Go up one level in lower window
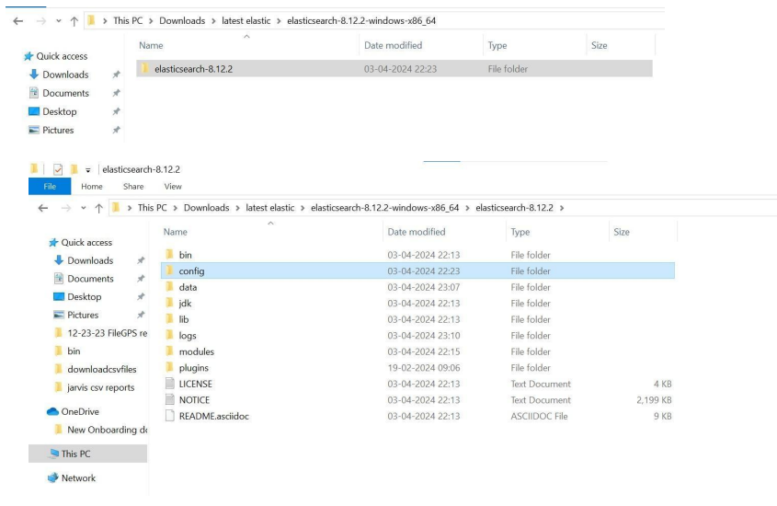 point(99,208)
